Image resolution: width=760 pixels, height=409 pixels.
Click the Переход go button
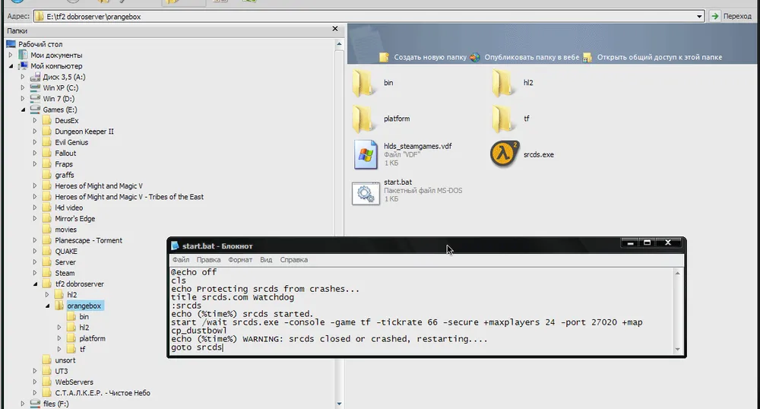730,16
